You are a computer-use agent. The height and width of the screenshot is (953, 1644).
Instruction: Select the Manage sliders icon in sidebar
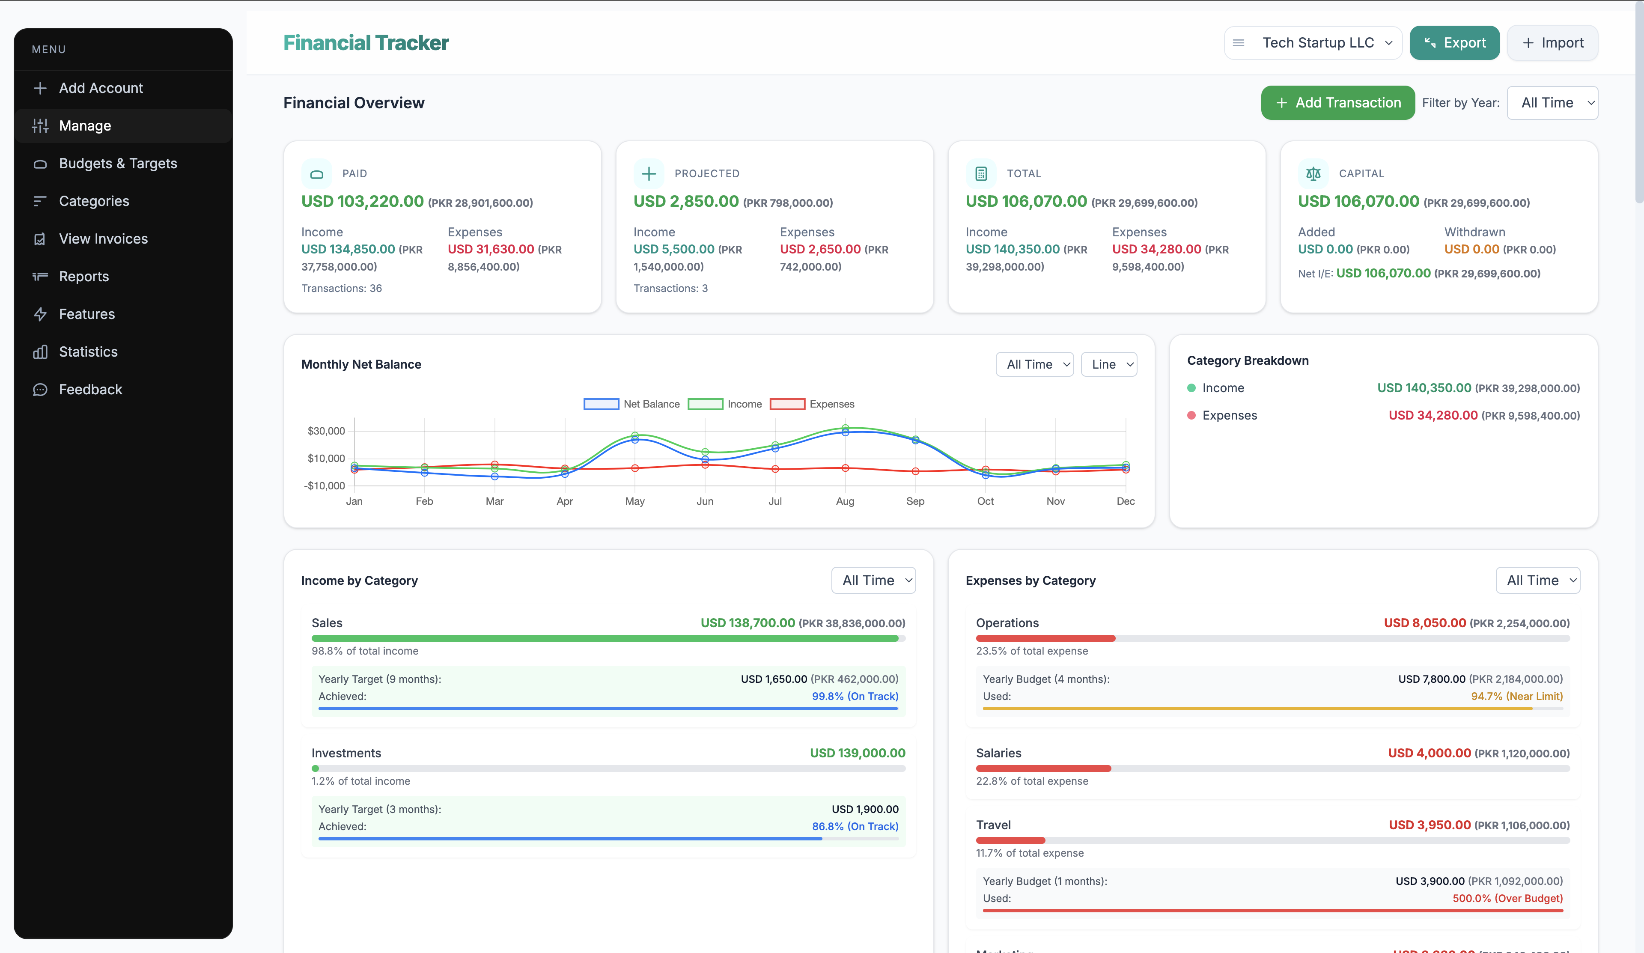pos(40,125)
